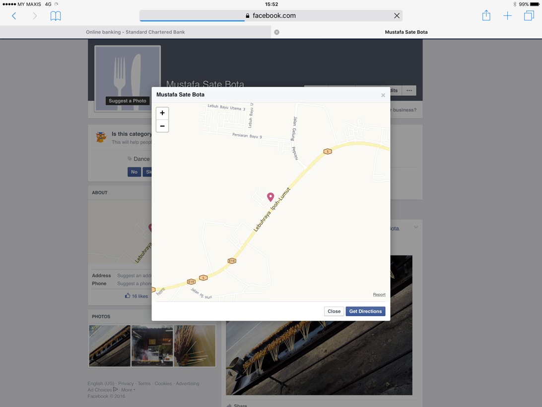Open first photo thumbnail of satay grill
This screenshot has width=542, height=407.
point(110,346)
